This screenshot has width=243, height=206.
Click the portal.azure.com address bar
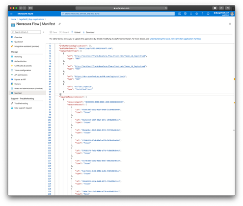coord(121,8)
